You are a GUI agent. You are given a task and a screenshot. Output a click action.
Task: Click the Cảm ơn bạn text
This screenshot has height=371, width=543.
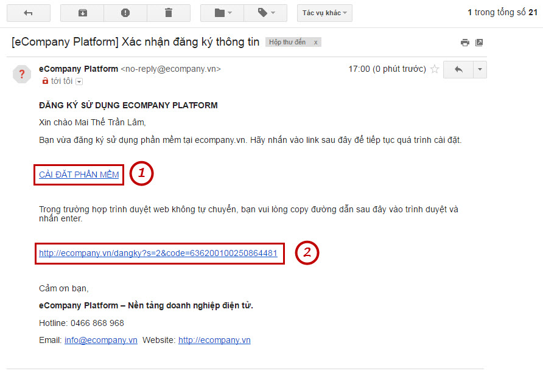click(x=64, y=288)
